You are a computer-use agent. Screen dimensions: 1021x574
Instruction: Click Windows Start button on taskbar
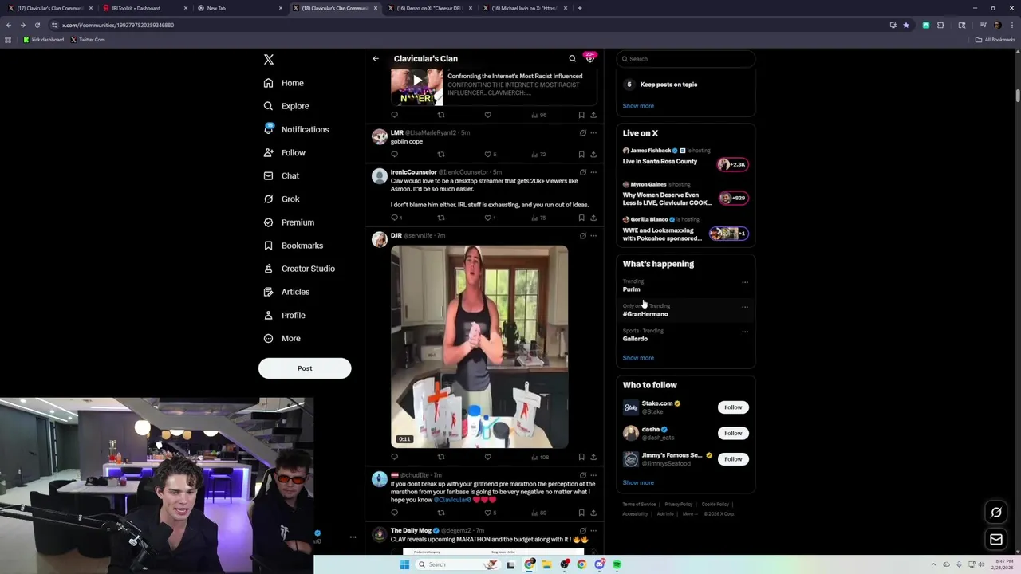point(404,564)
